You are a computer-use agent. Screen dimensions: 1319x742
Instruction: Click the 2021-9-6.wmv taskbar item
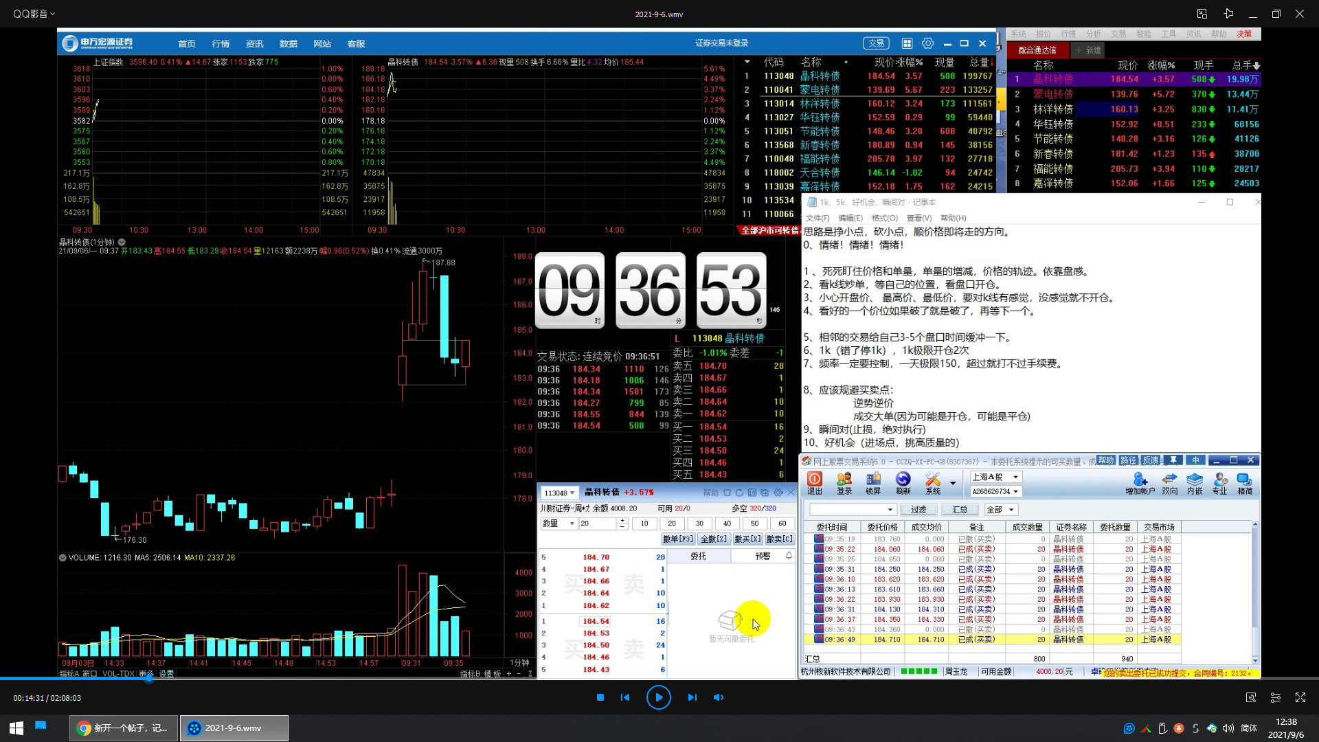point(234,728)
